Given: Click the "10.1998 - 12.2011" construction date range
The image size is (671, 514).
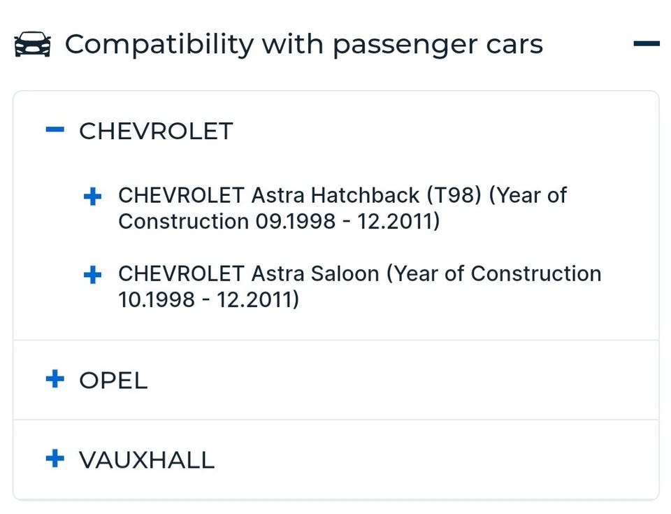Looking at the screenshot, I should tap(208, 300).
